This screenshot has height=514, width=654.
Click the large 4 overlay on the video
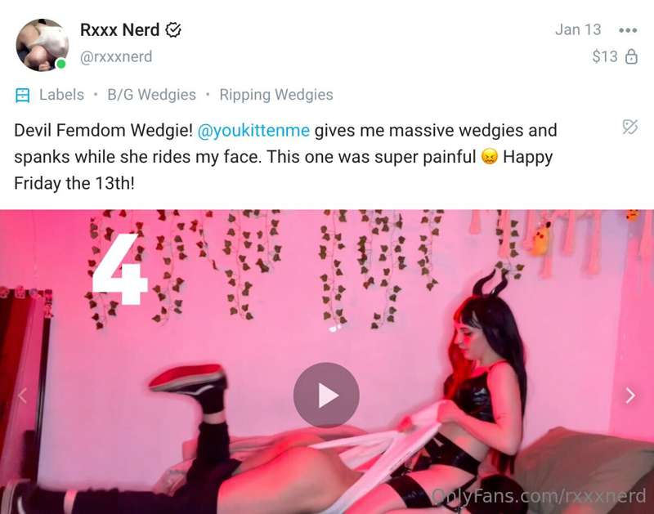119,269
